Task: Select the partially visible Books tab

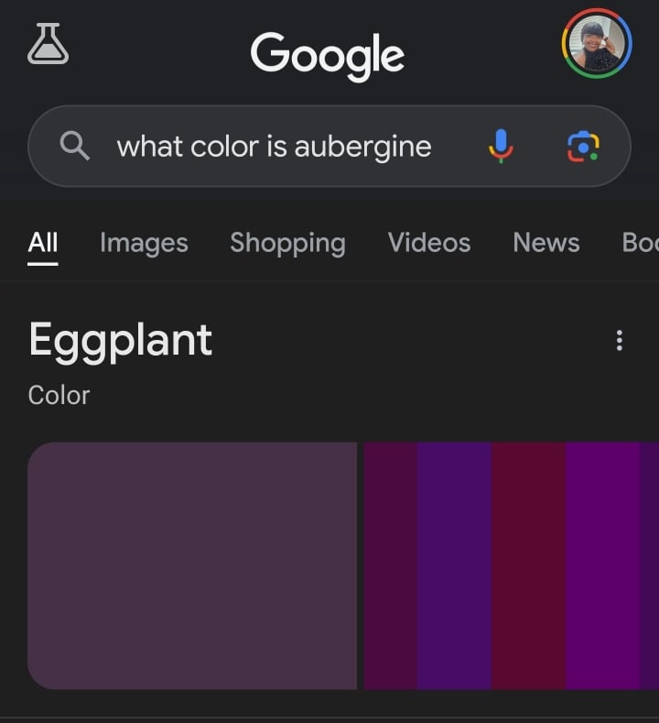Action: [641, 243]
